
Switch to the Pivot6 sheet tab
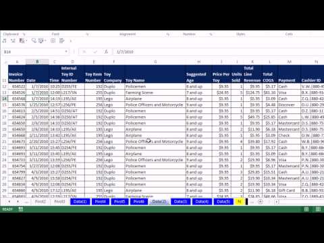click(x=139, y=201)
